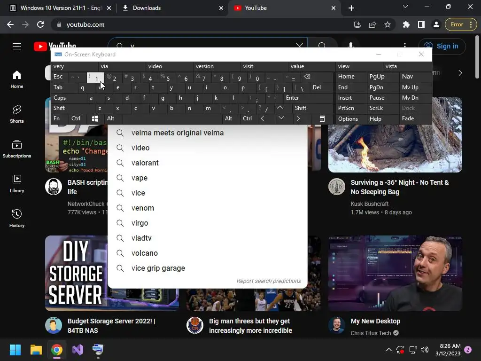Open Surviving a -36° Night video thumbnail
The width and height of the screenshot is (481, 361).
[x=395, y=149]
